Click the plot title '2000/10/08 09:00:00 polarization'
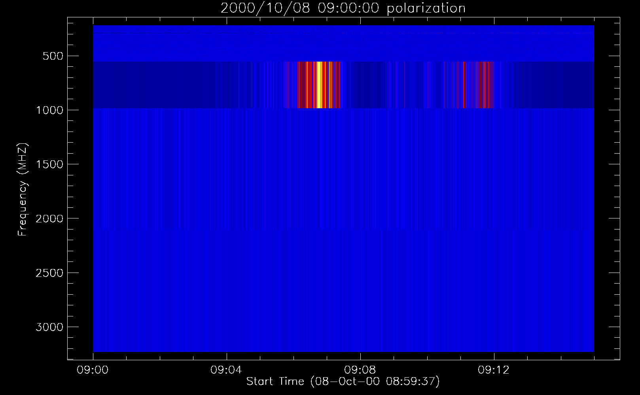640x395 pixels. tap(343, 8)
